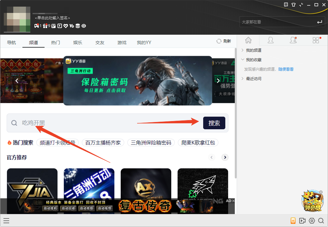Click the dark 搜索 button
The height and width of the screenshot is (227, 328).
click(214, 123)
